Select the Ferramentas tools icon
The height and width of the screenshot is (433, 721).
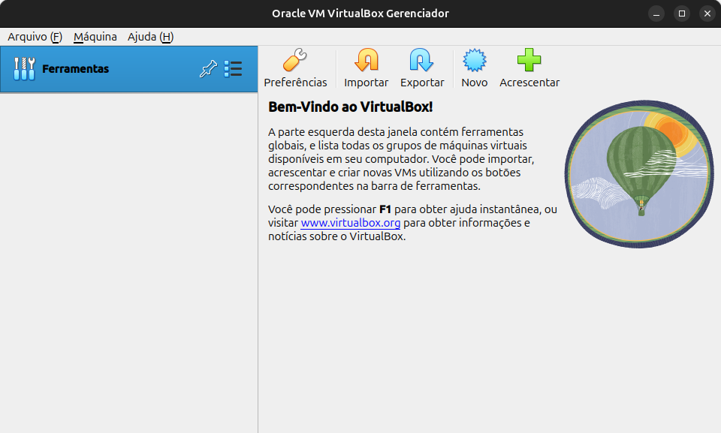coord(24,69)
